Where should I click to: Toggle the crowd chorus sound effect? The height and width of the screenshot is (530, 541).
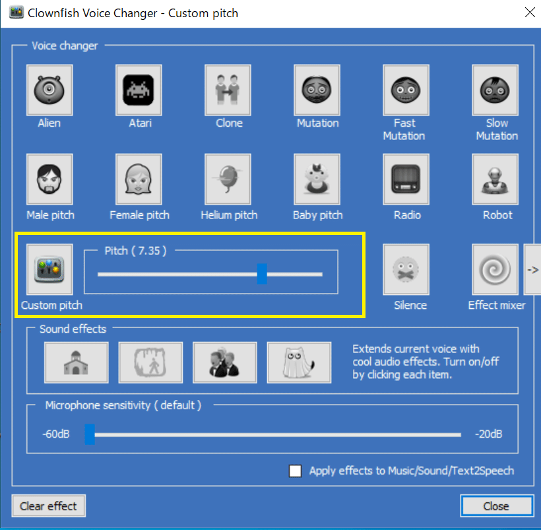click(224, 362)
